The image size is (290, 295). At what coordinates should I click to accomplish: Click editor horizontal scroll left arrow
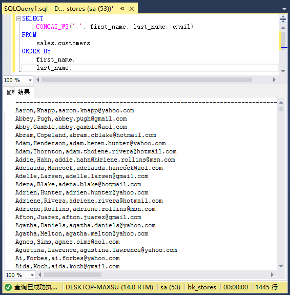coord(38,80)
